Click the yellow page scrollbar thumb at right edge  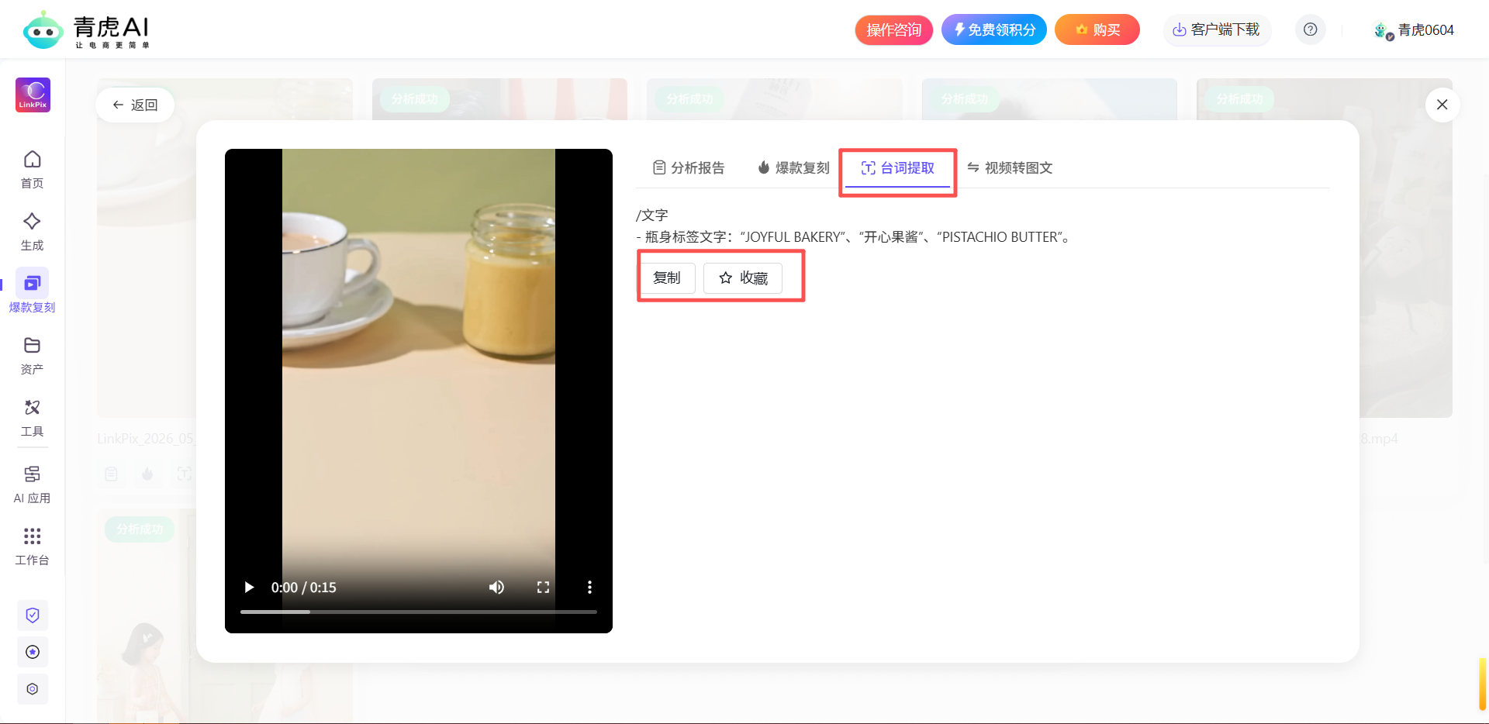pos(1482,684)
